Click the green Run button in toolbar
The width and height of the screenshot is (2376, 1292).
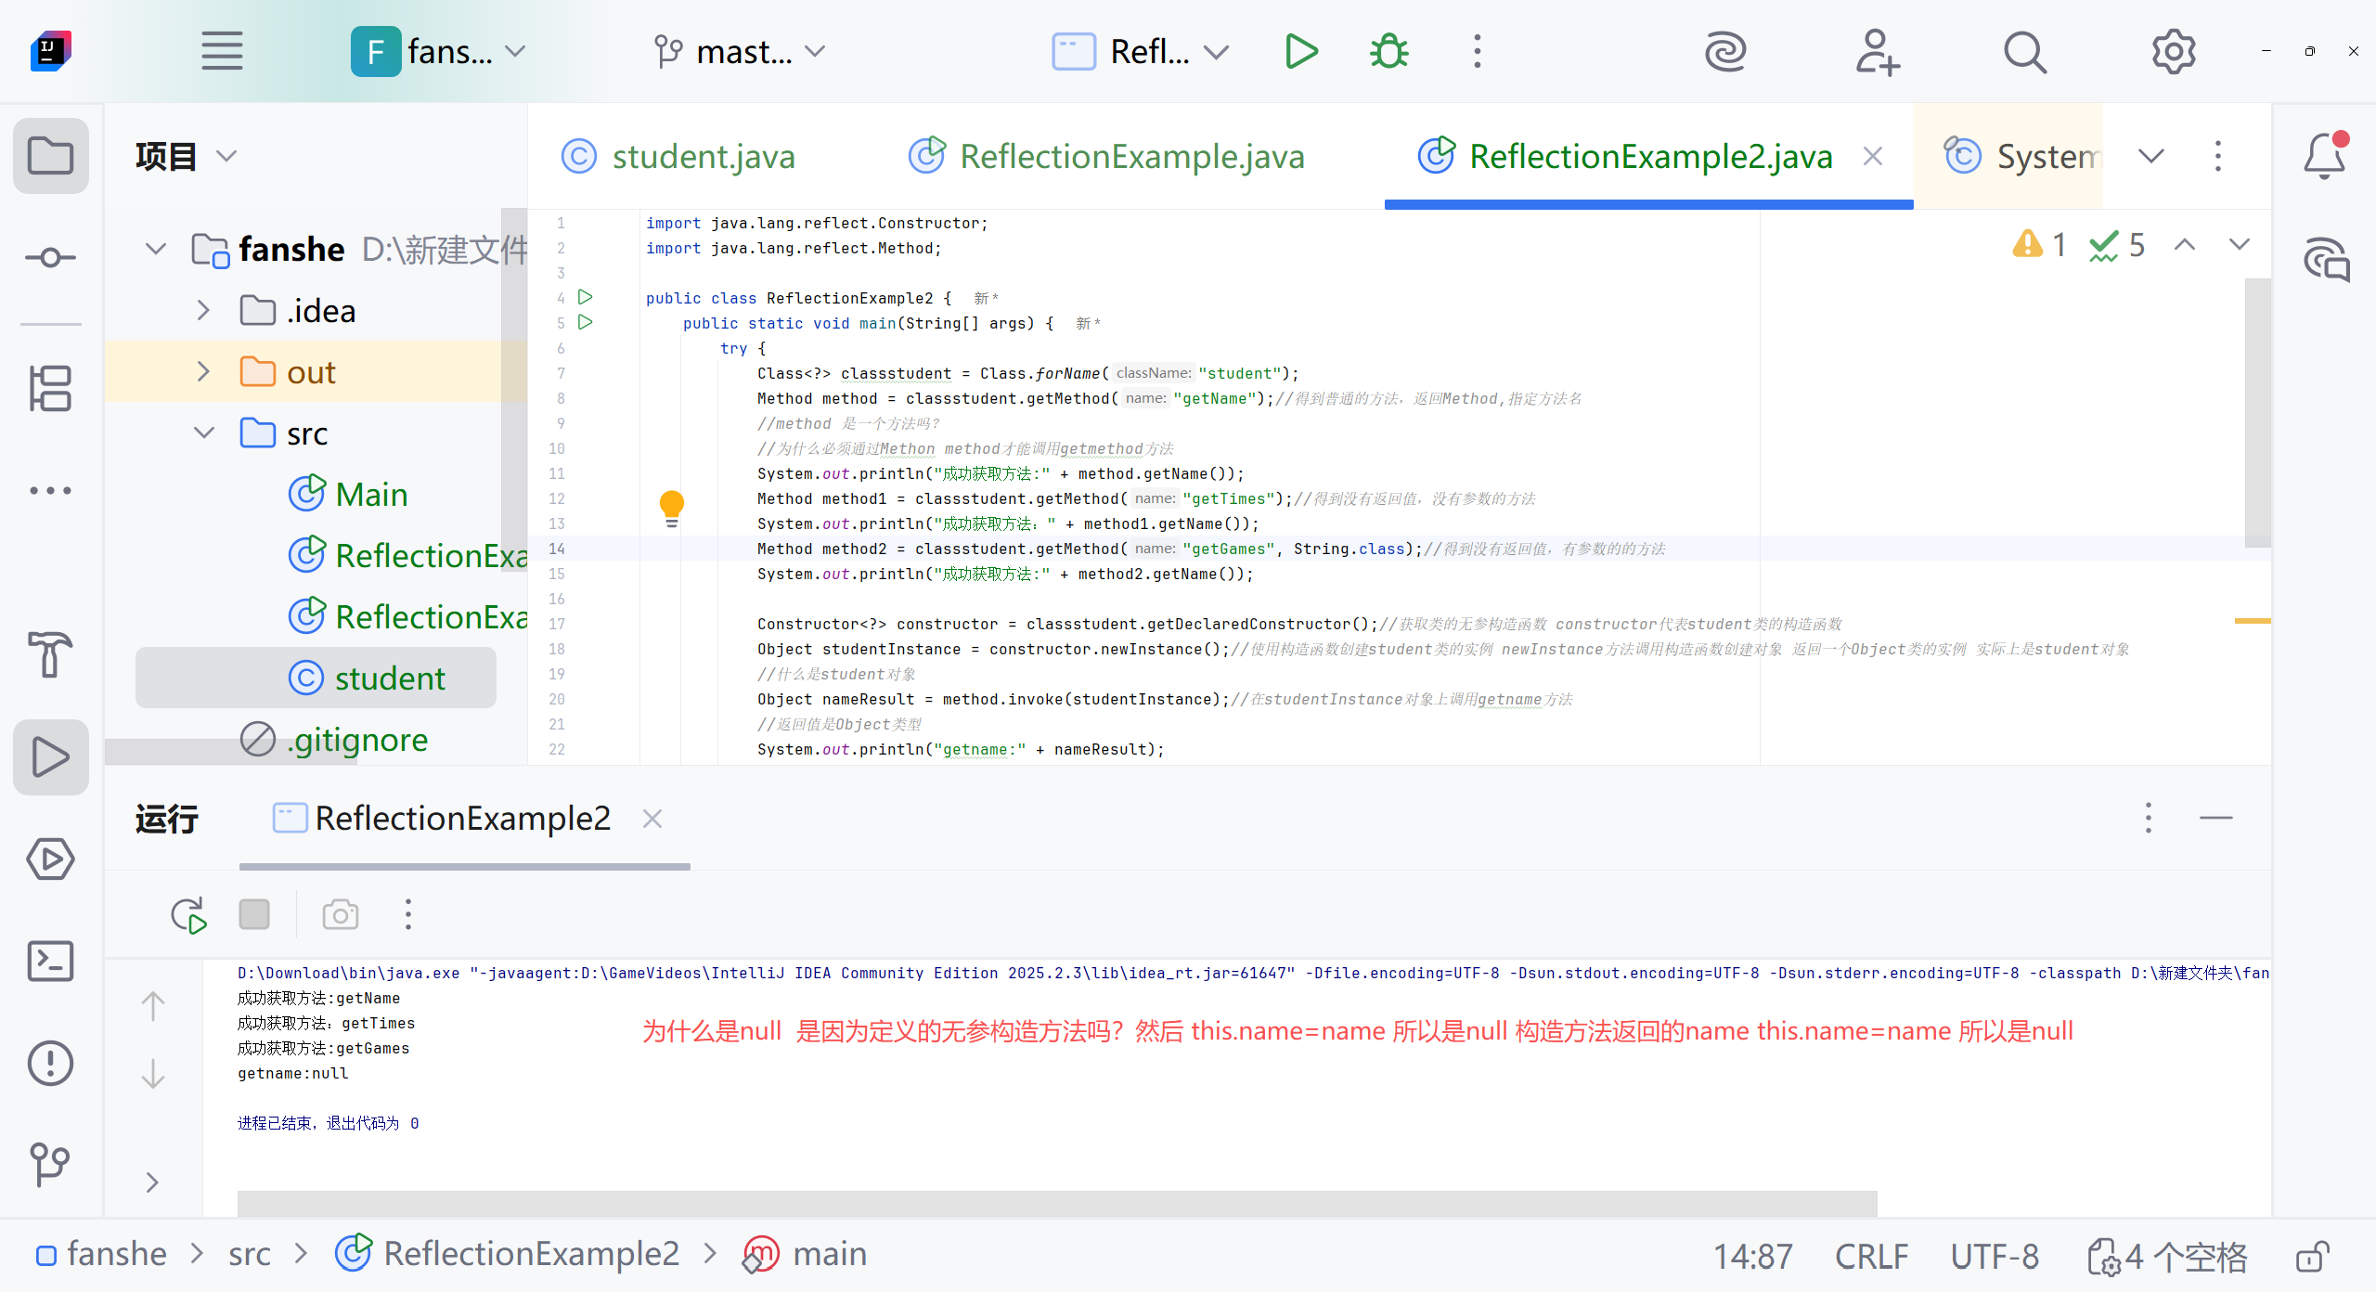[1301, 52]
